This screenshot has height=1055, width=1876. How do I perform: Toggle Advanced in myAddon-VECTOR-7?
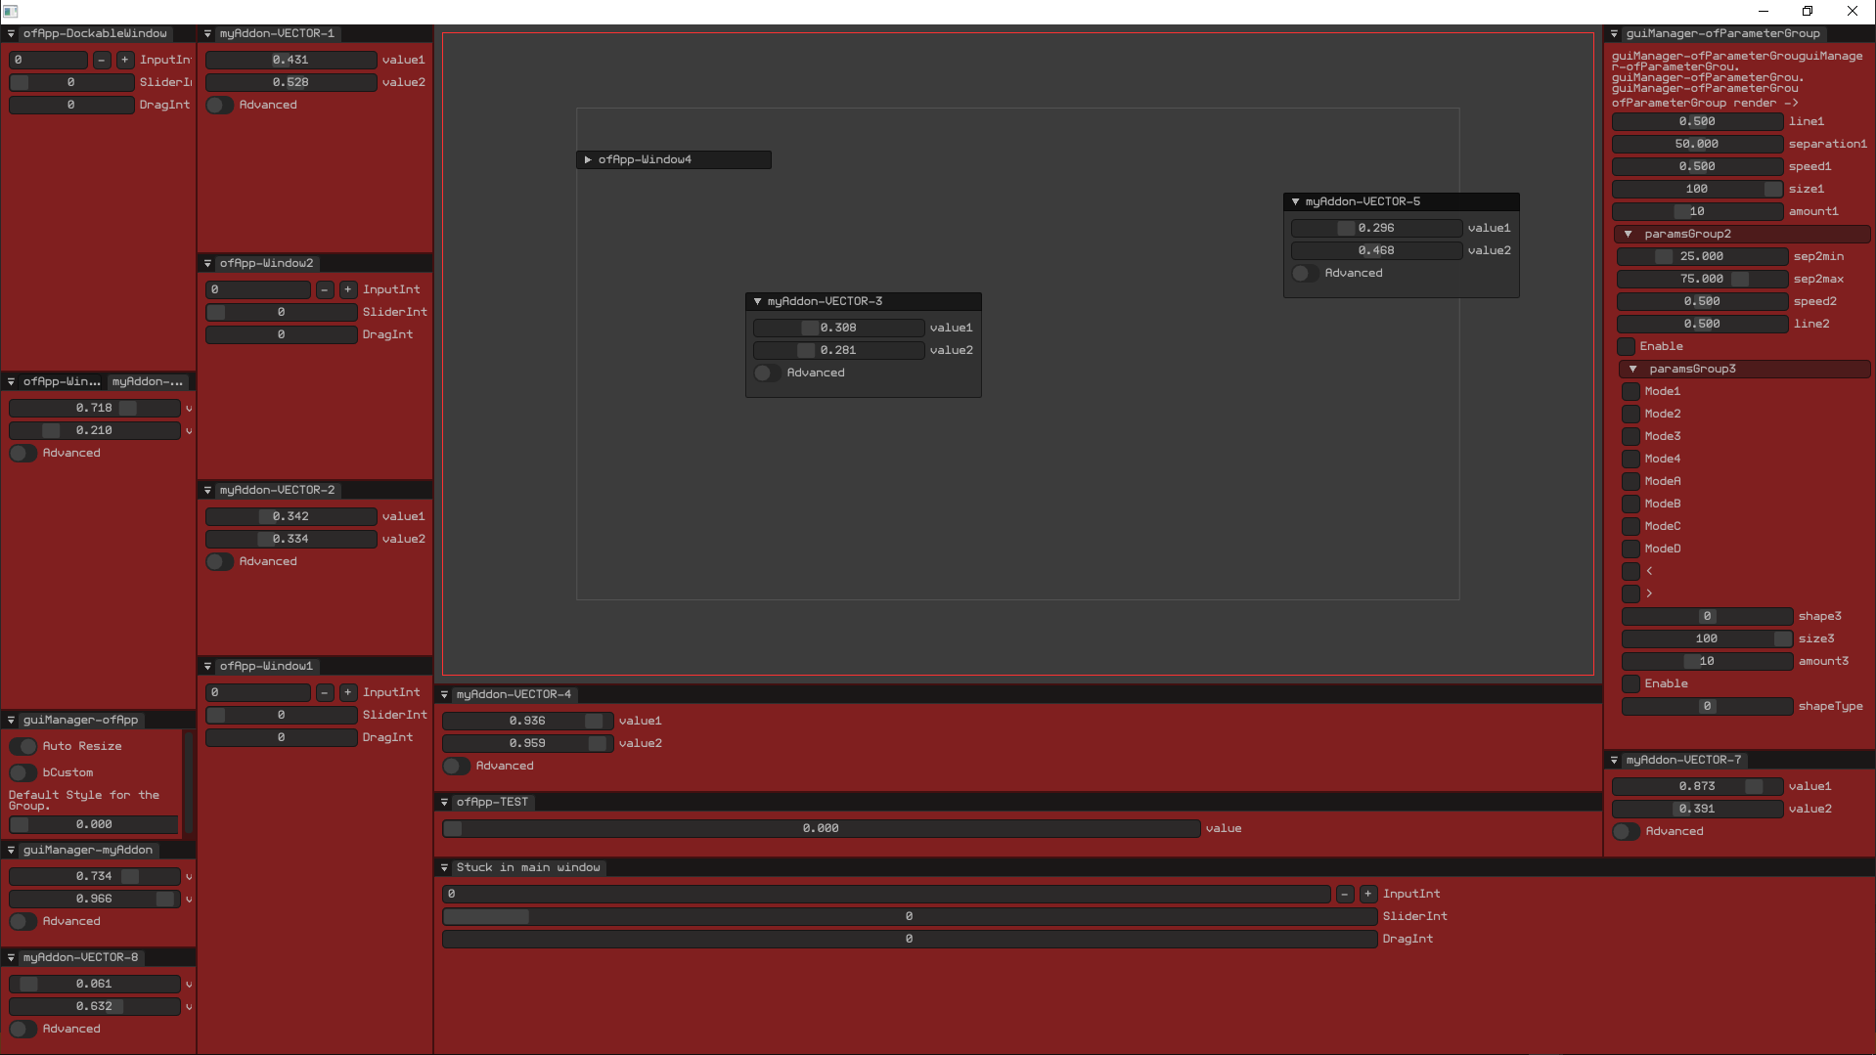(x=1626, y=831)
